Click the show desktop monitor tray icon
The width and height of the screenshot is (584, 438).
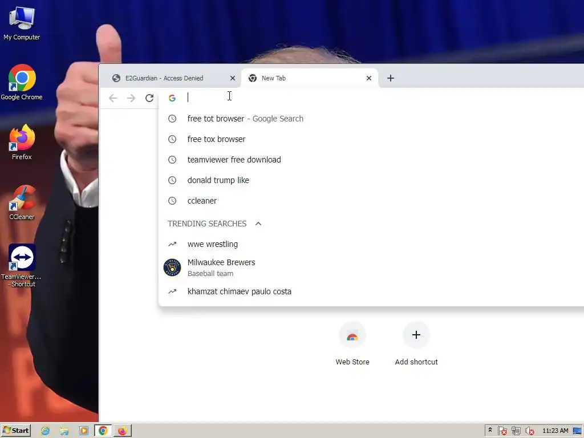(x=578, y=431)
